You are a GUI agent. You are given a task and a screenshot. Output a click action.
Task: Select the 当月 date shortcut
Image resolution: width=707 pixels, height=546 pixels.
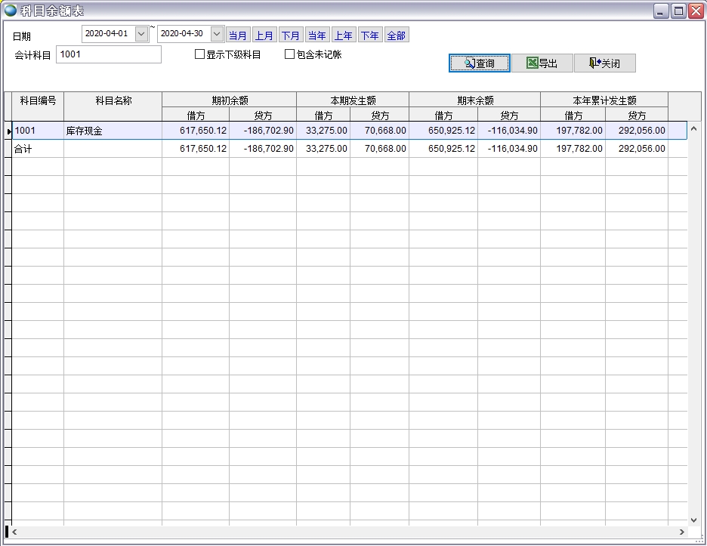[x=238, y=35]
